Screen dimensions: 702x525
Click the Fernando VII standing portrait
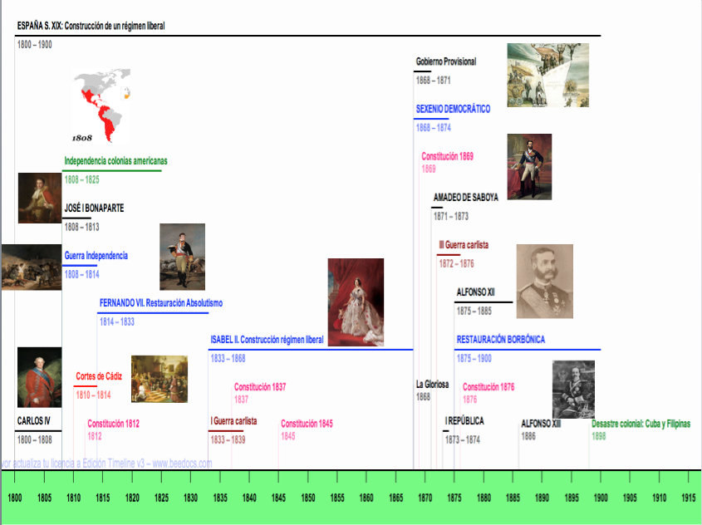coord(182,257)
